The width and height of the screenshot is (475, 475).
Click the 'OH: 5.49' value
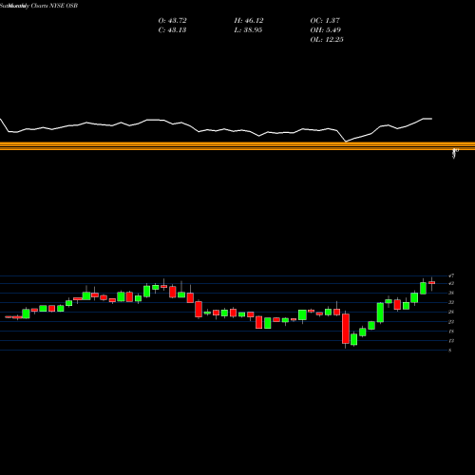point(326,30)
